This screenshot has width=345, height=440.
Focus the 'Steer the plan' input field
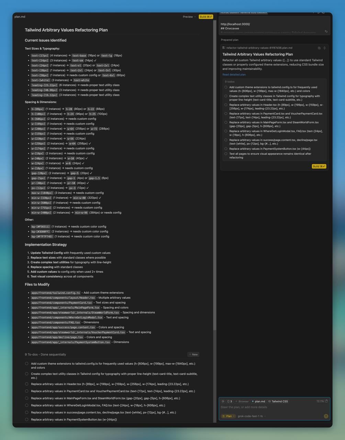point(274,407)
